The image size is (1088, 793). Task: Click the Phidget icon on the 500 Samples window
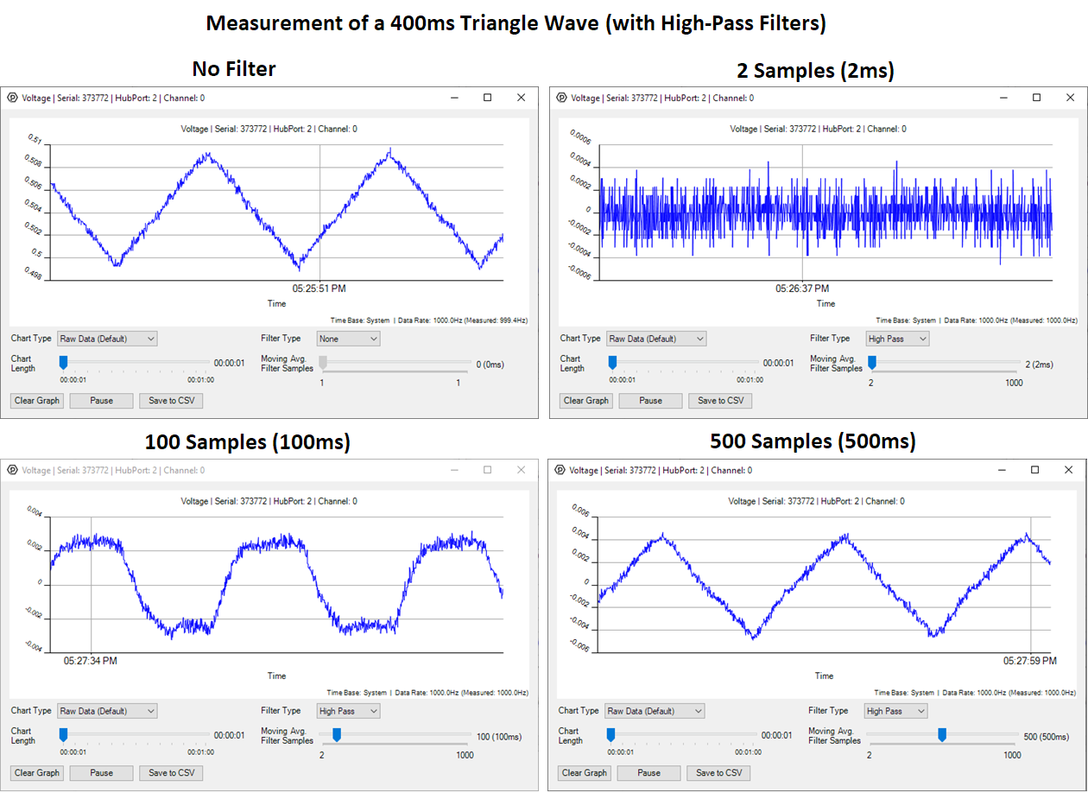tap(561, 470)
